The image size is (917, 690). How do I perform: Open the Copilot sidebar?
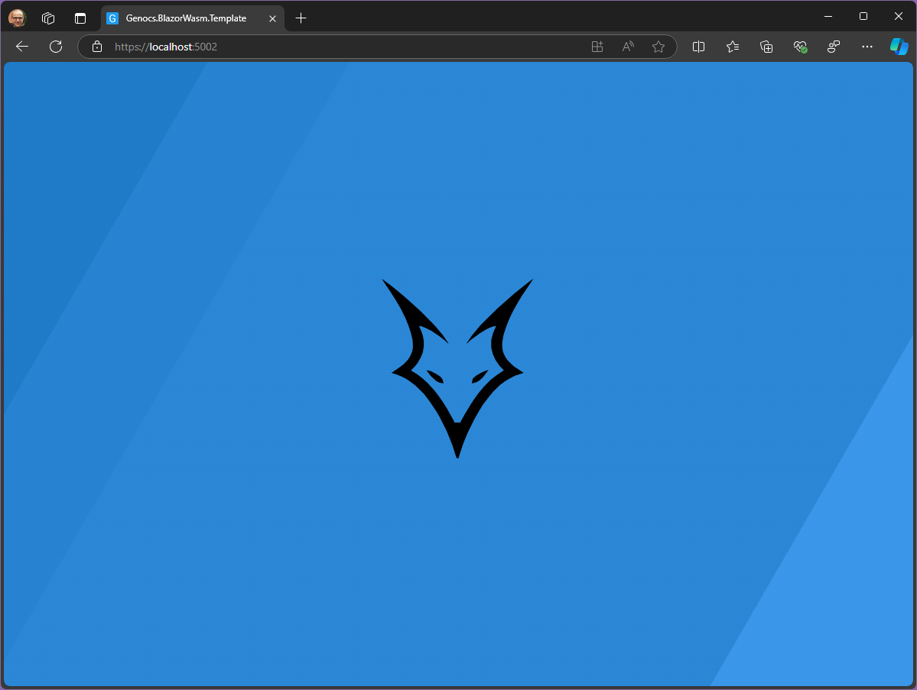(x=899, y=47)
